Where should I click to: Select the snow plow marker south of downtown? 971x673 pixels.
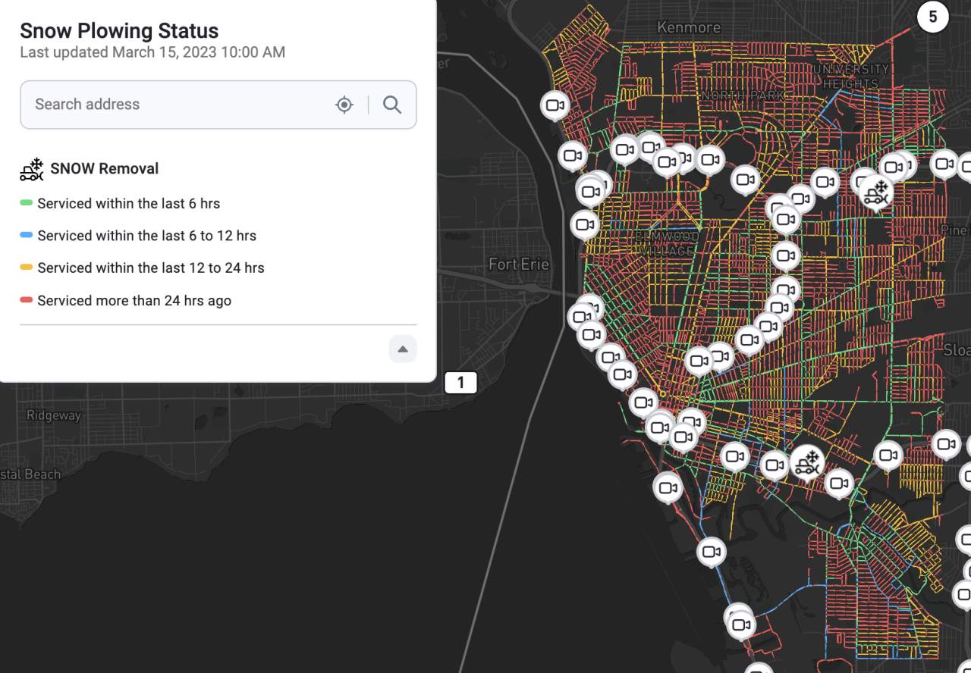807,461
